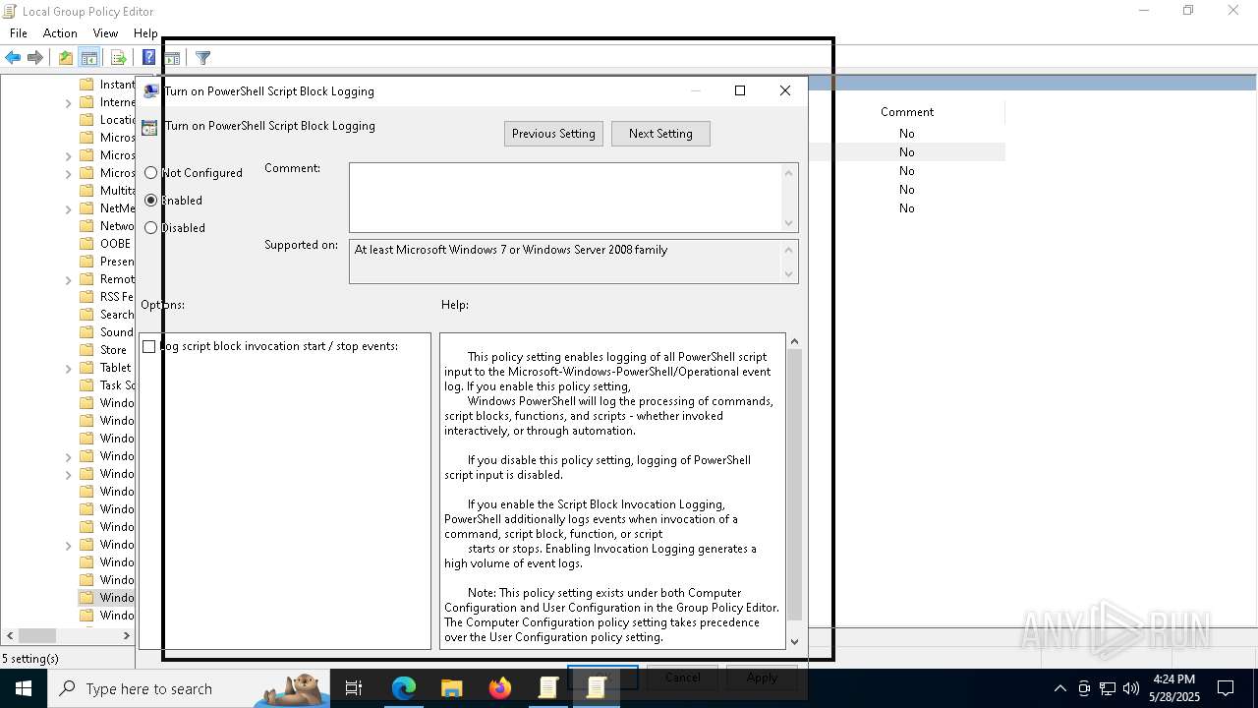Open the taskbar clock showing 4:24 PM

(x=1175, y=688)
